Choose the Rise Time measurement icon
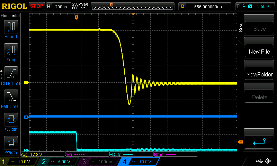Viewport: 277px width, 166px height. 10,73
